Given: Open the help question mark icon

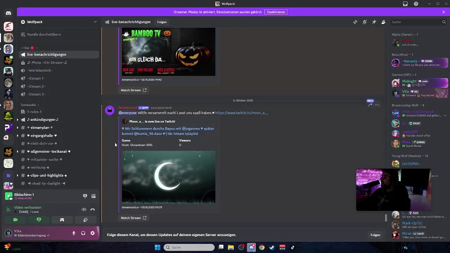Looking at the screenshot, I should point(416,4).
